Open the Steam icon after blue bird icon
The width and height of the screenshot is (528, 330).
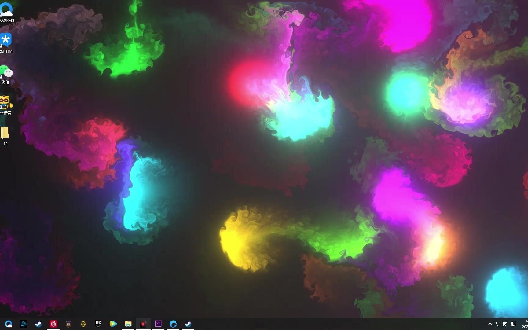(x=188, y=324)
